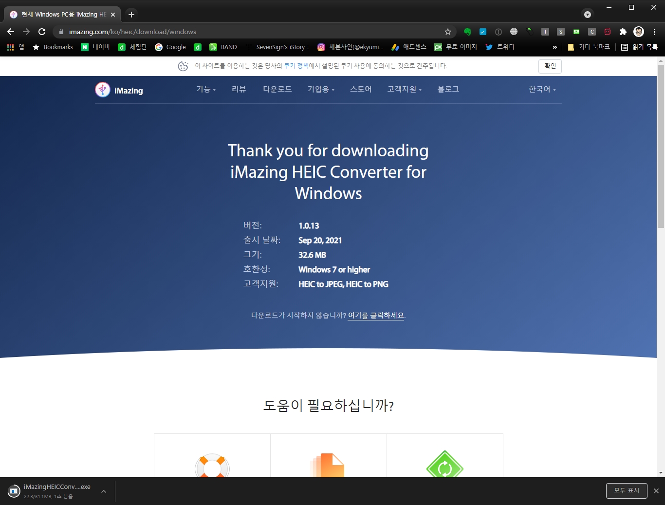This screenshot has width=665, height=505.
Task: Bookmark this page with the star icon
Action: (448, 32)
